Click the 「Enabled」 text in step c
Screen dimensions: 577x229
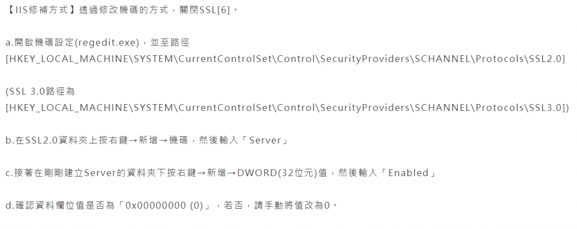coord(410,173)
